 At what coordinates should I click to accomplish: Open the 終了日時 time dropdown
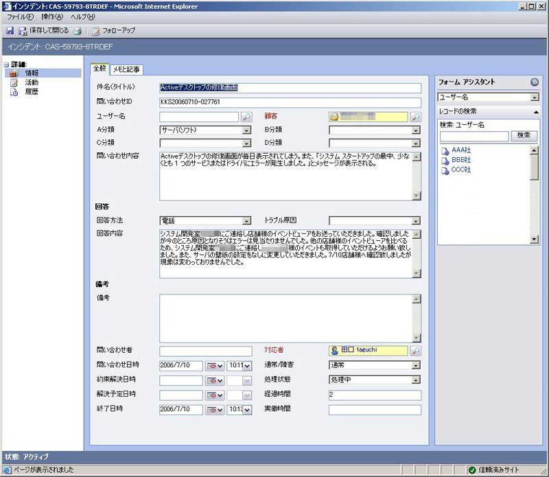tap(247, 410)
